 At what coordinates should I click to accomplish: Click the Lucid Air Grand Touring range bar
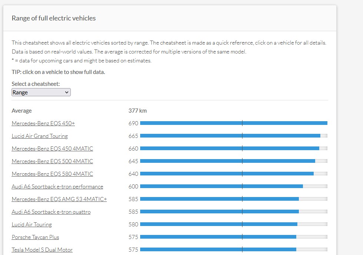234,136
